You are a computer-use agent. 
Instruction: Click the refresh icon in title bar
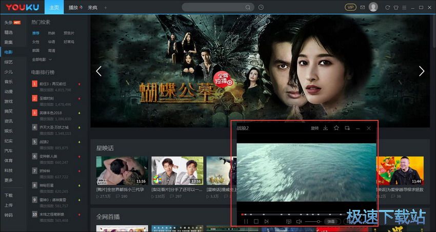tap(387, 8)
